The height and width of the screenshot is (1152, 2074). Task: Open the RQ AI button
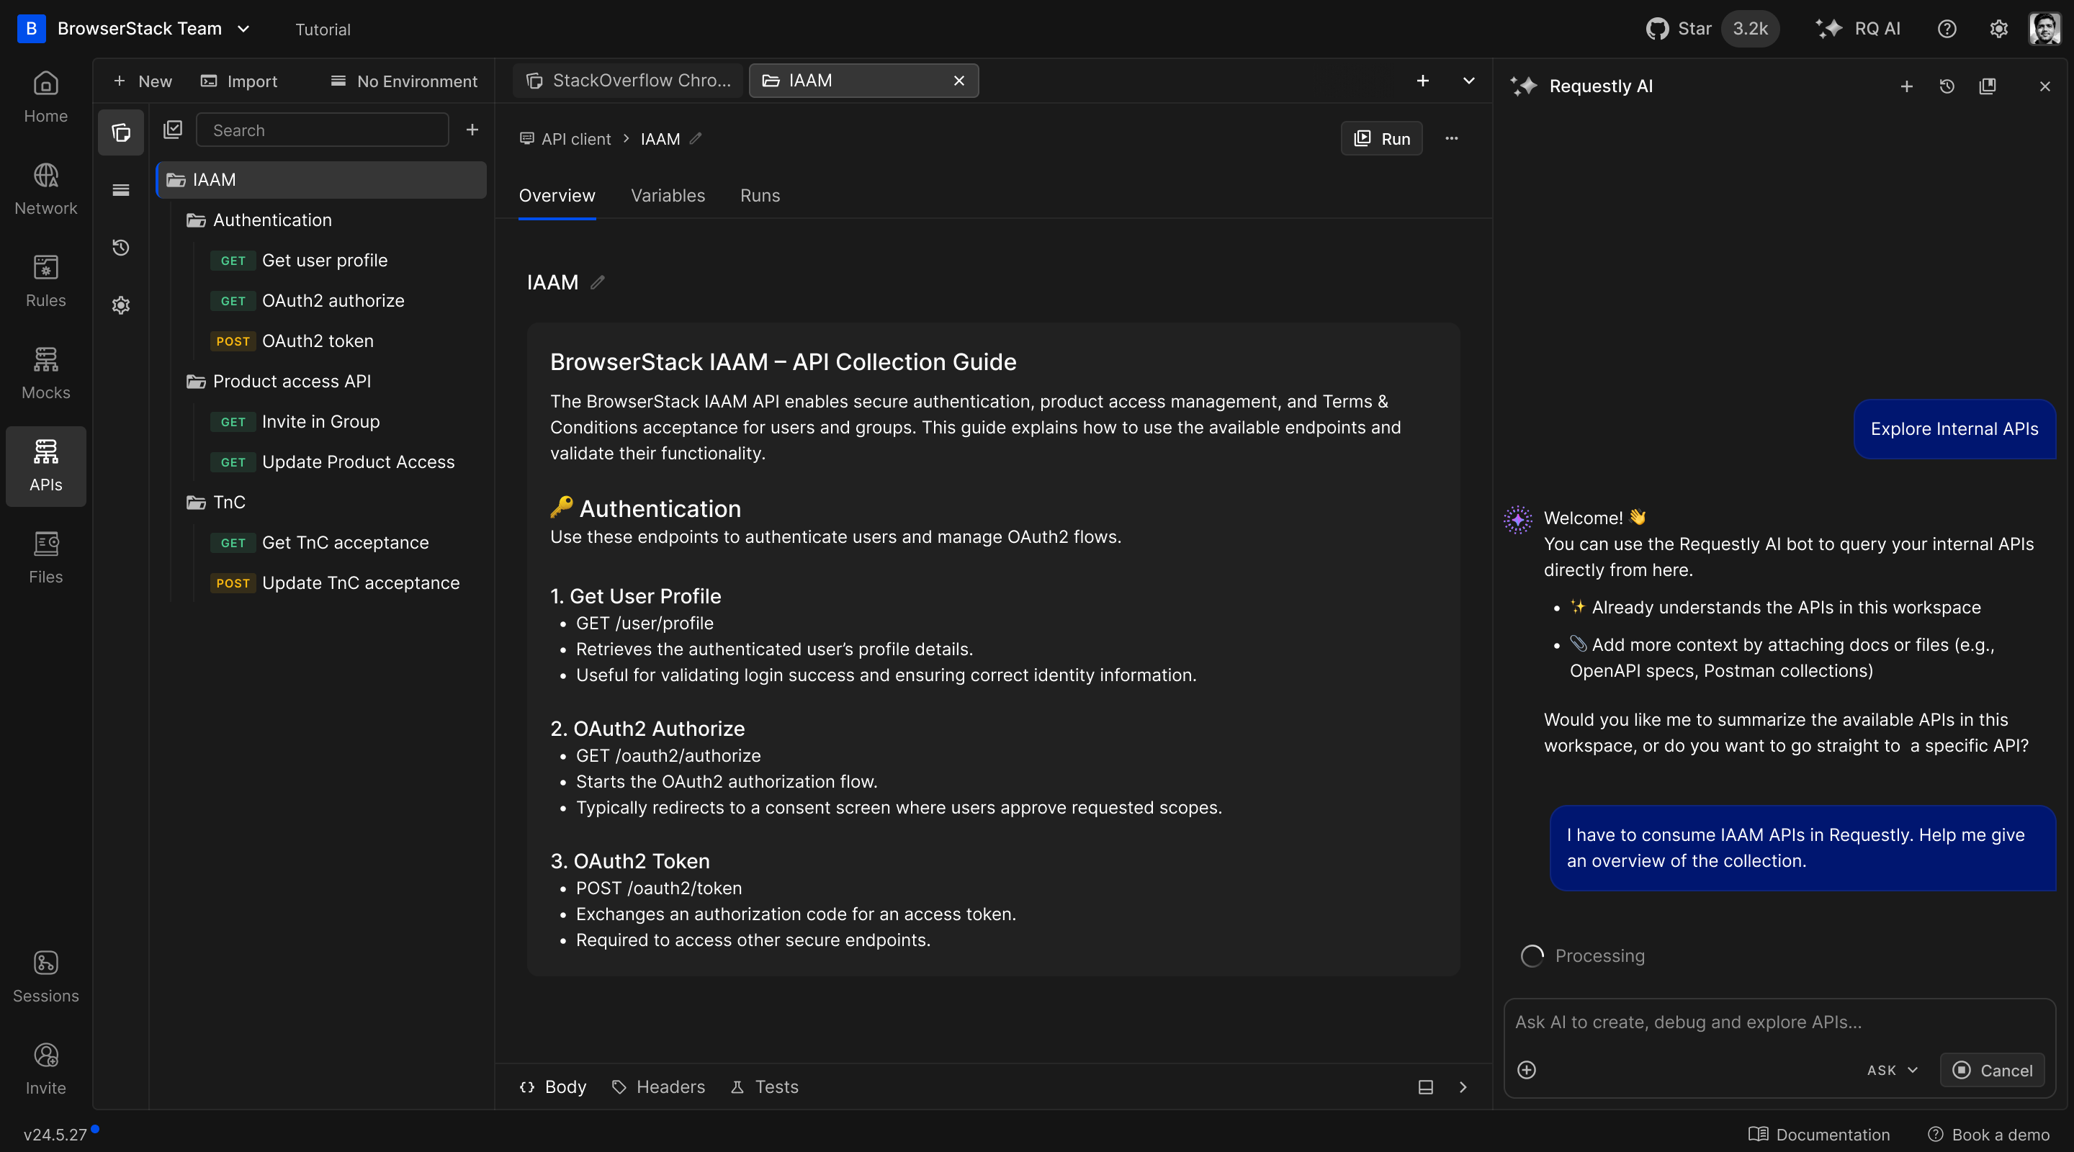pos(1858,29)
